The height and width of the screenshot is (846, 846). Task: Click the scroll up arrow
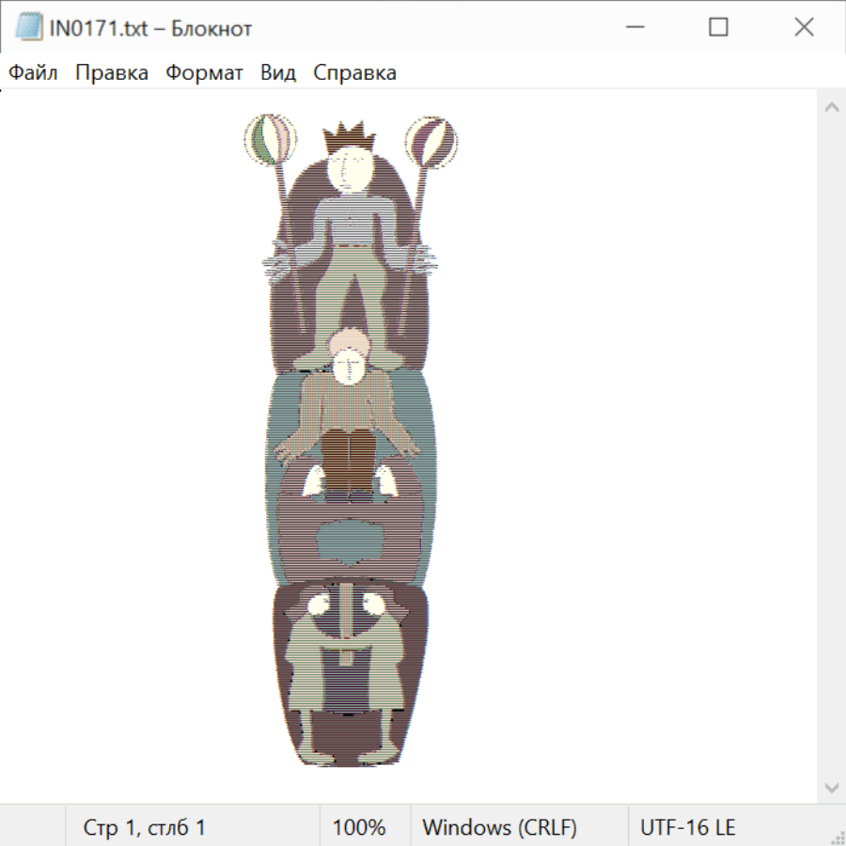click(x=831, y=108)
